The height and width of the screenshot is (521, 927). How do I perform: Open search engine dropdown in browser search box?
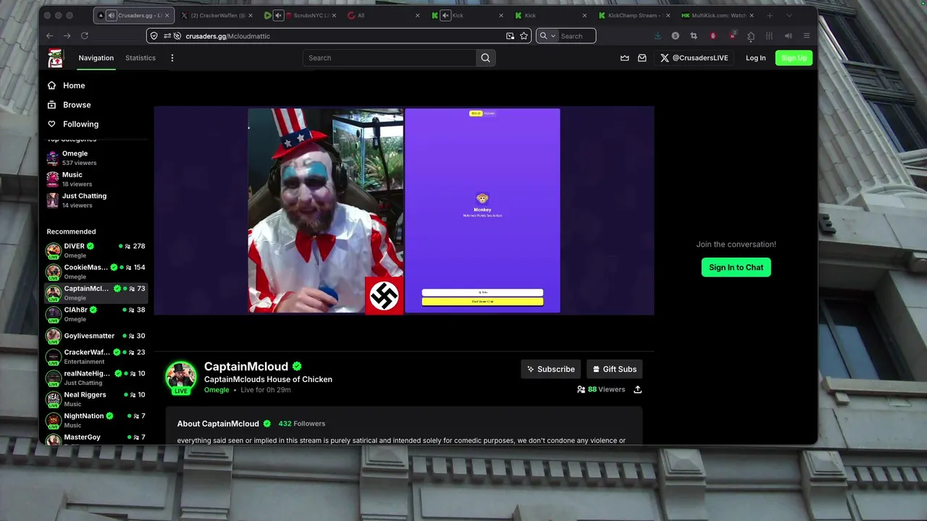547,35
